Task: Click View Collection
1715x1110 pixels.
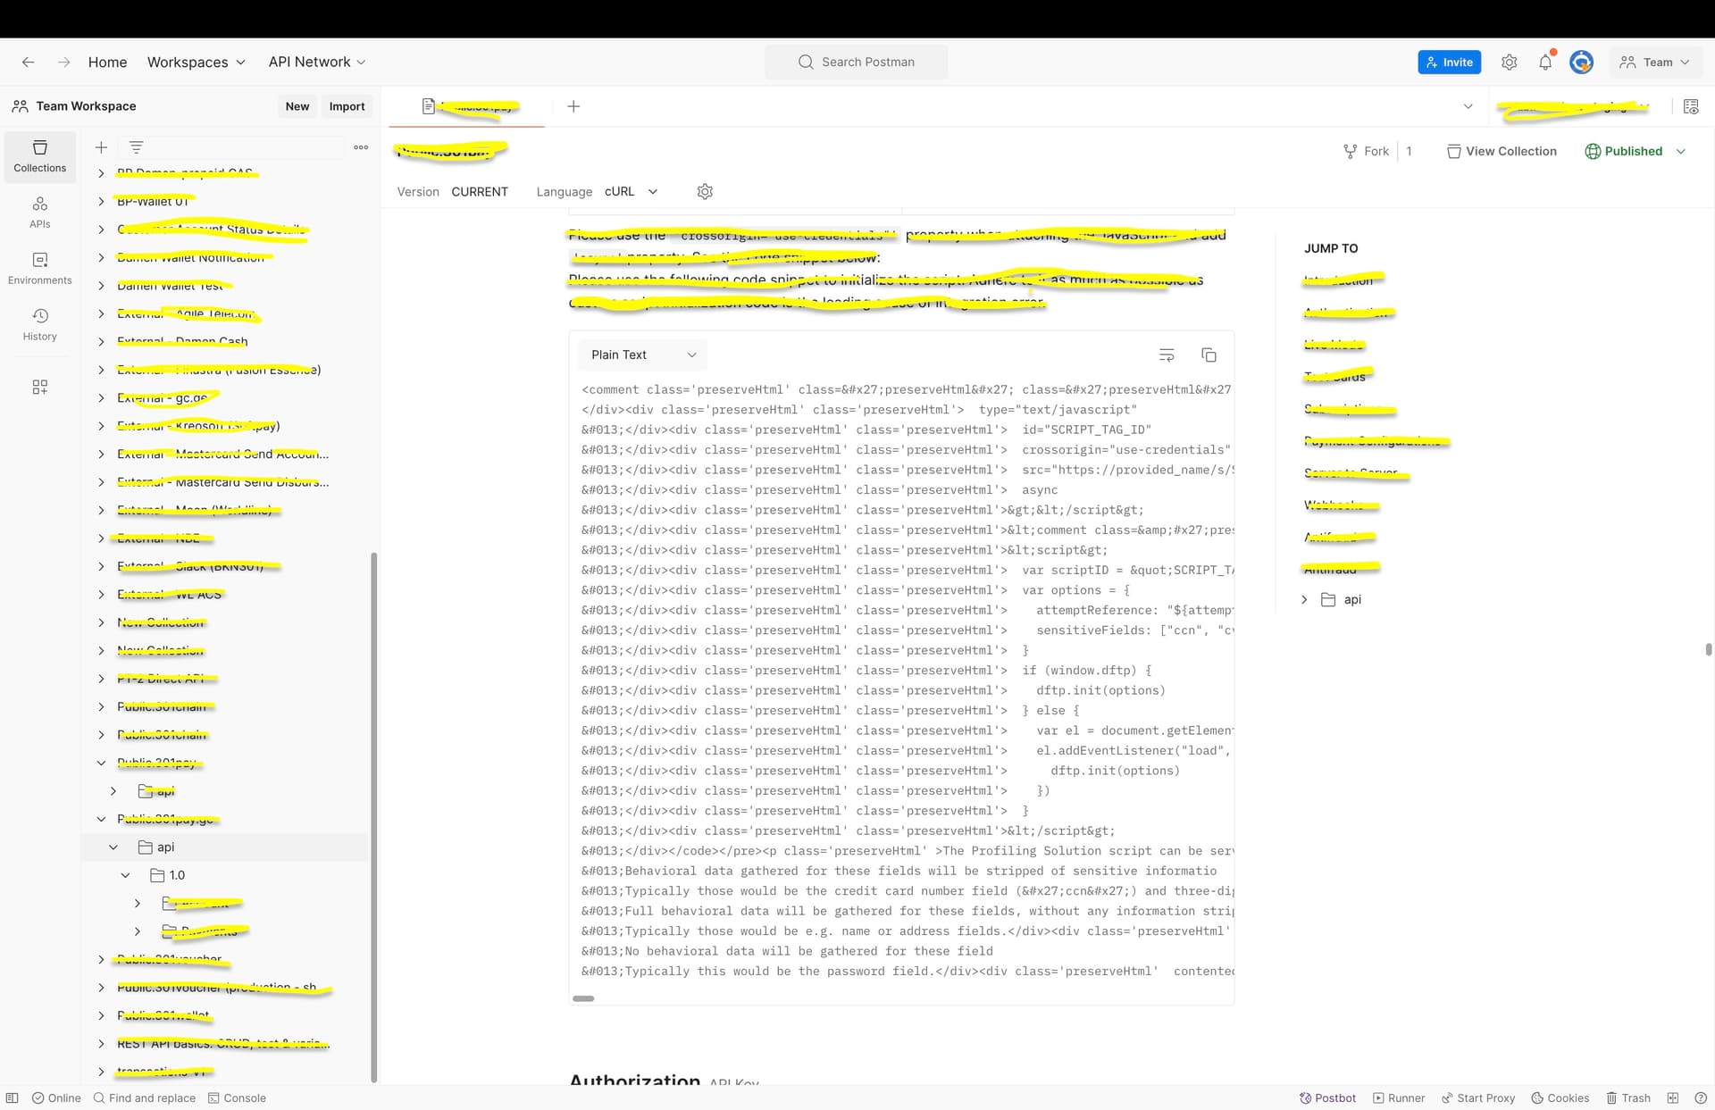Action: [x=1502, y=151]
